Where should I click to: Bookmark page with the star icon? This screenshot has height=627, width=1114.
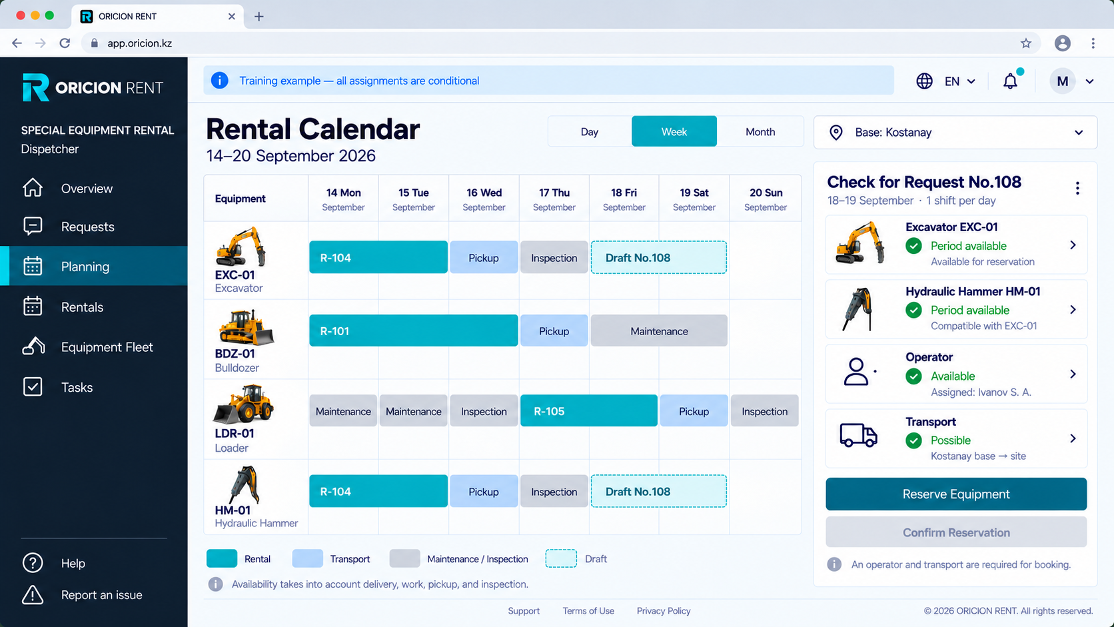click(1026, 43)
